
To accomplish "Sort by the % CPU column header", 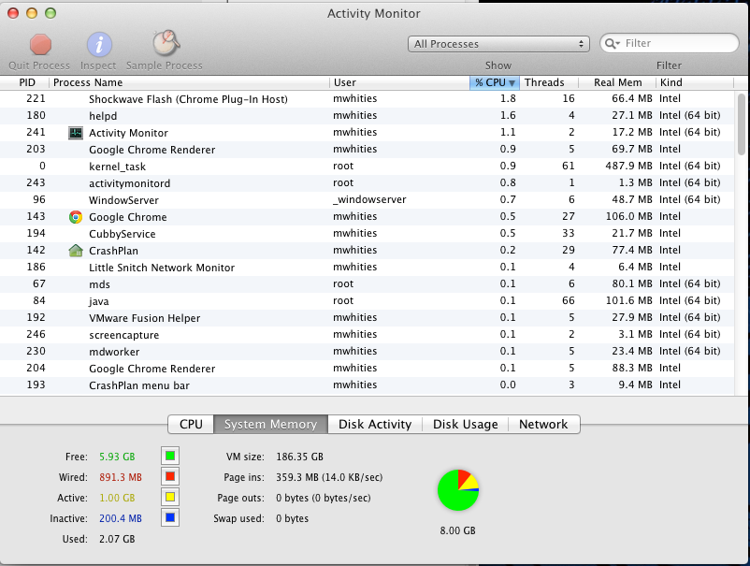I will [495, 82].
